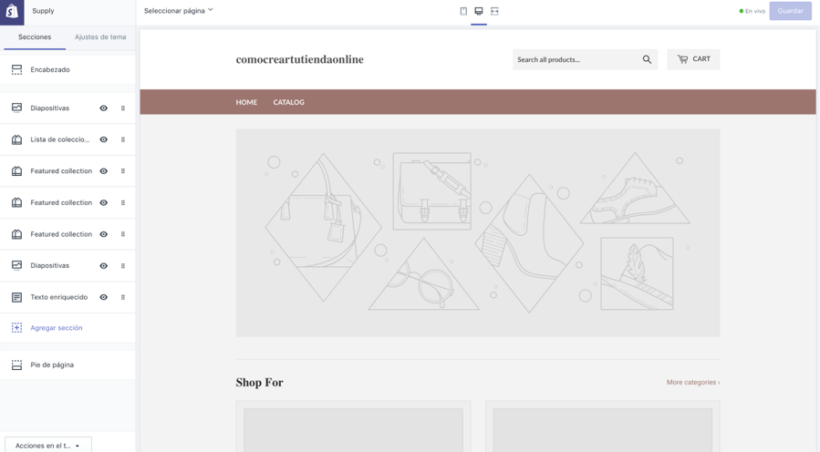Image resolution: width=820 pixels, height=452 pixels.
Task: Hide the Texto enriquecido section
Action: click(x=104, y=297)
